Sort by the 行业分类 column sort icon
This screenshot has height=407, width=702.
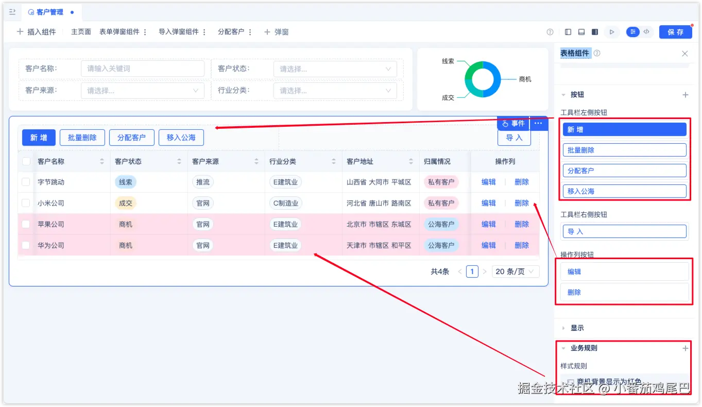(x=334, y=161)
